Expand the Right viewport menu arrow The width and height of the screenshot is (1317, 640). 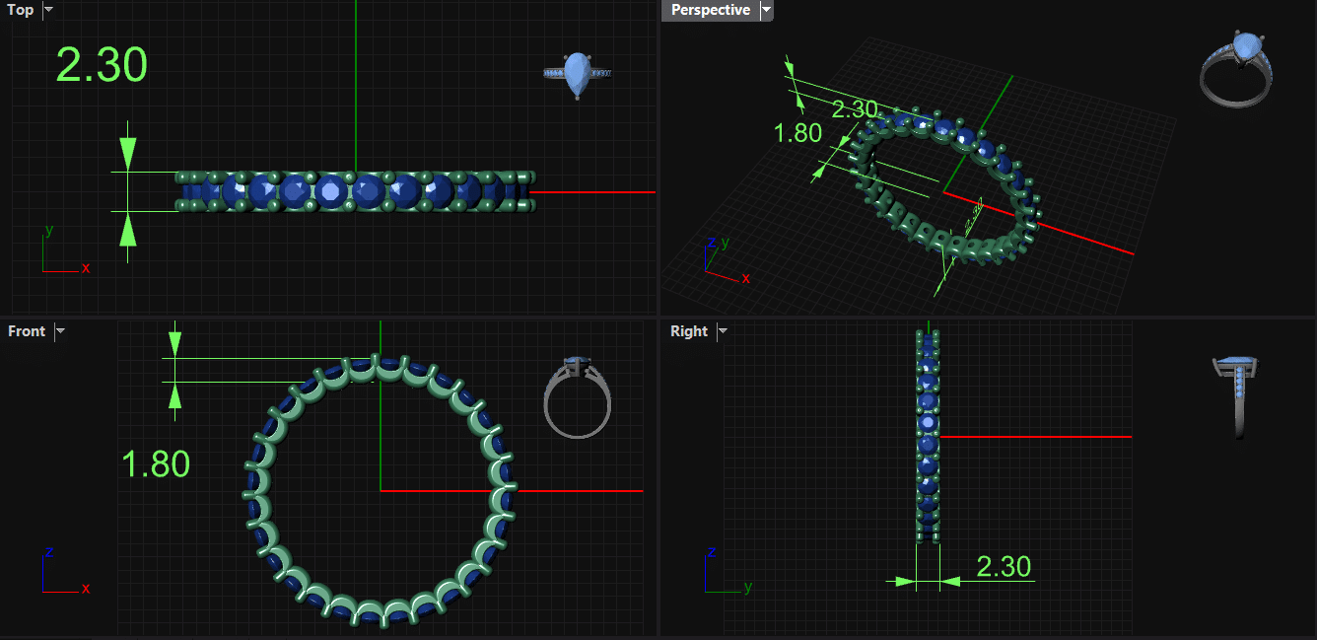point(723,331)
